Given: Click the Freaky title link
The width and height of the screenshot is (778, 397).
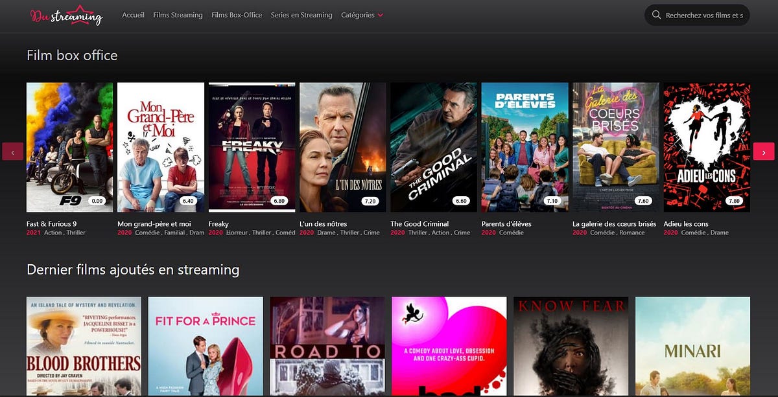Looking at the screenshot, I should click(218, 224).
